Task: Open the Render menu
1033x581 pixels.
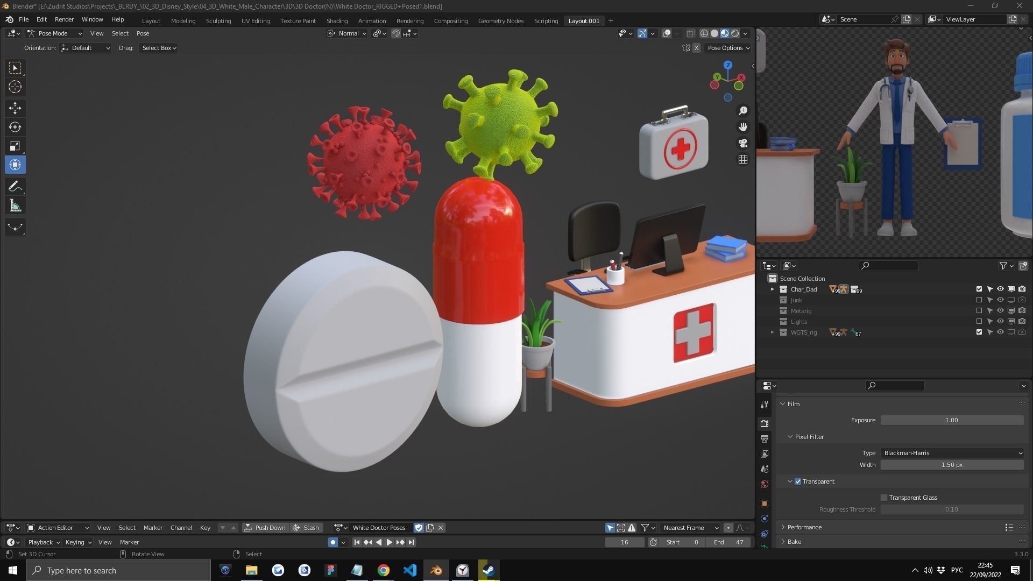Action: pyautogui.click(x=64, y=19)
